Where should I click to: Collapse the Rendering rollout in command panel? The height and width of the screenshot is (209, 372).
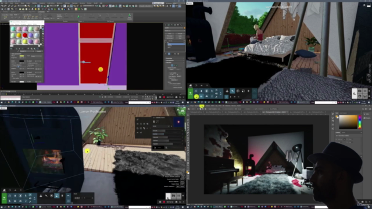(x=174, y=58)
